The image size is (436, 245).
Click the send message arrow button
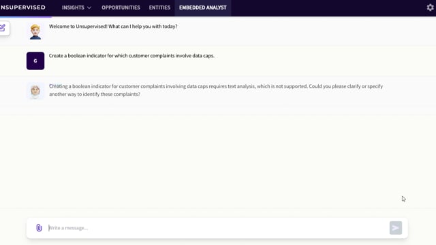point(395,228)
